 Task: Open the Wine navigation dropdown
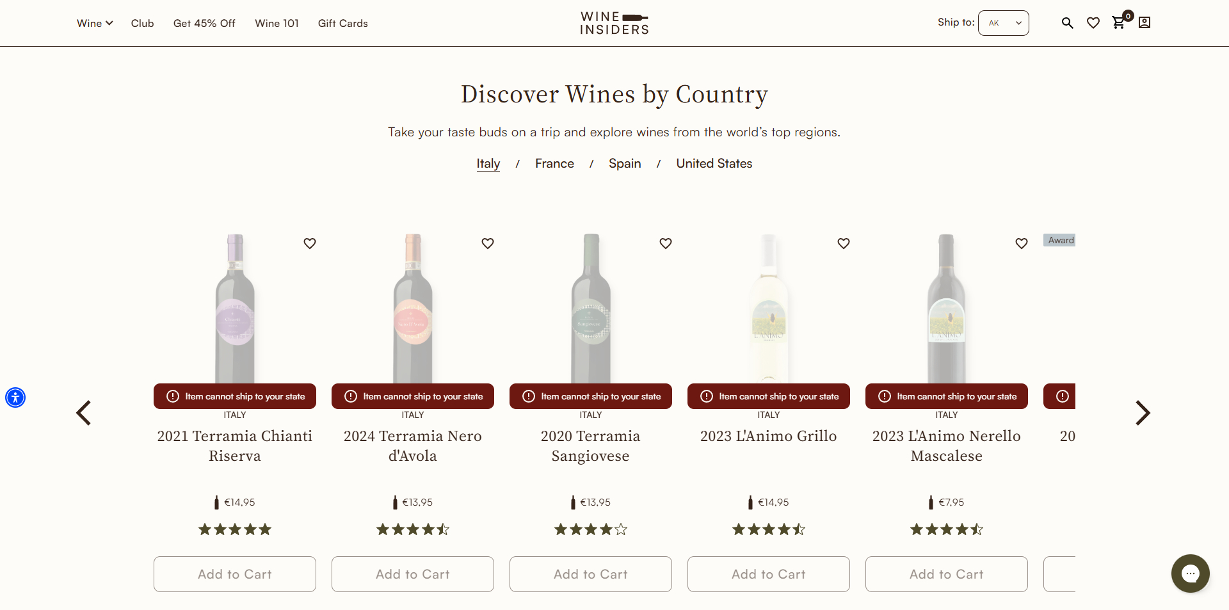[x=94, y=23]
